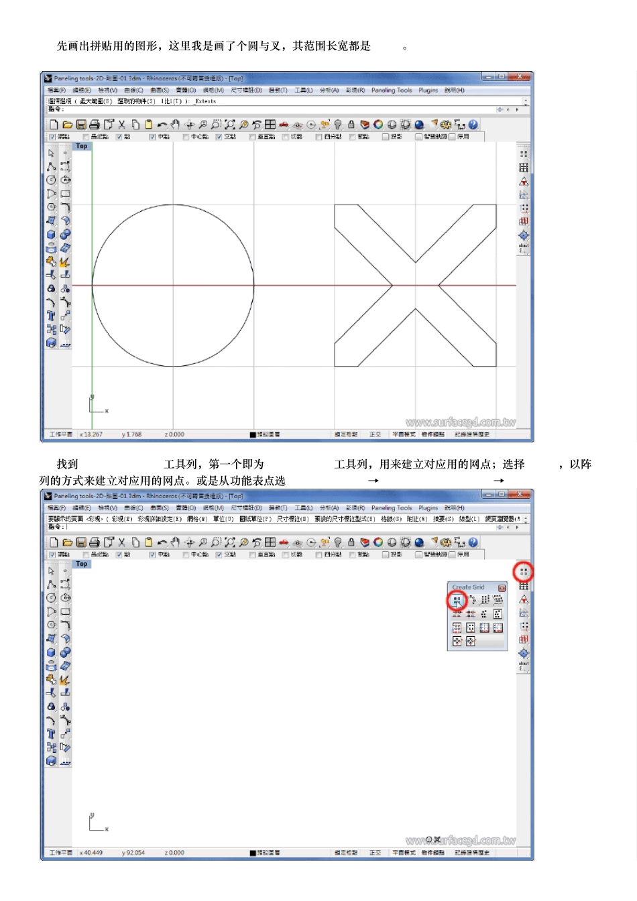
Task: Toggle 鎖定格點 in the upper window status bar
Action: pos(347,434)
